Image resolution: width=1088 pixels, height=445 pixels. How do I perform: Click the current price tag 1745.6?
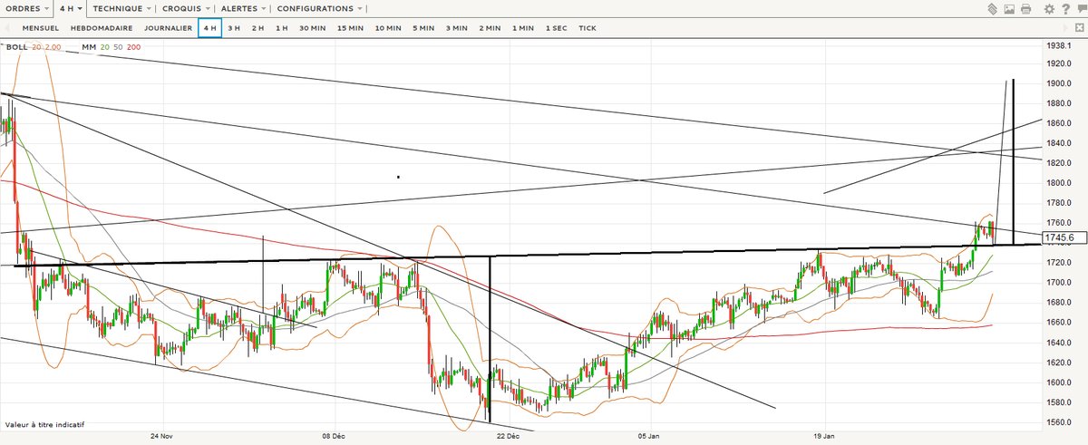pos(1058,237)
